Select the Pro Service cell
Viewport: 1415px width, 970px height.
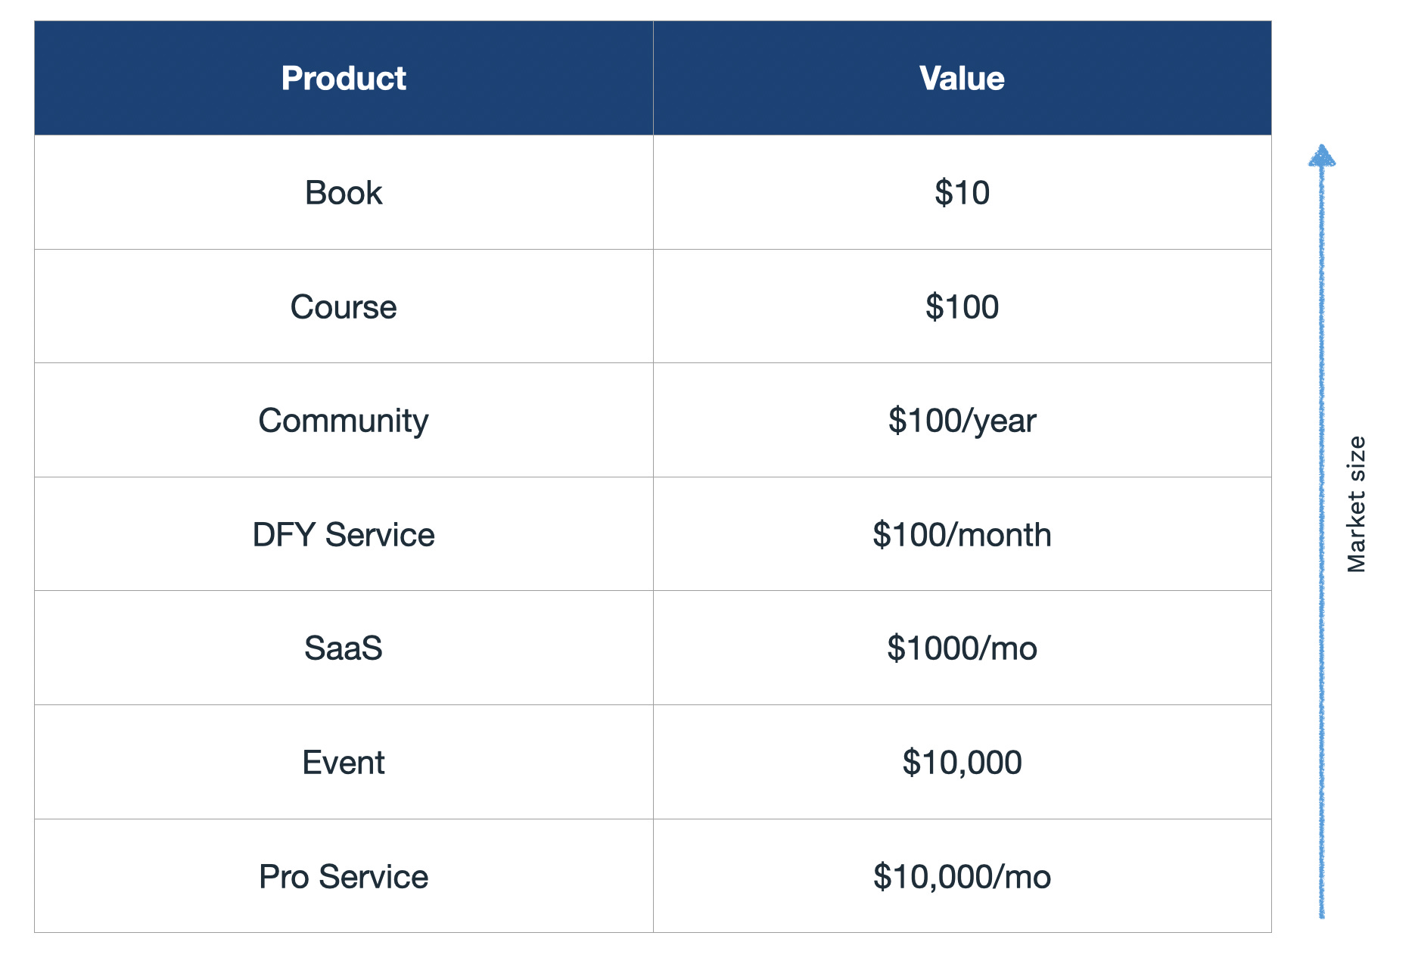point(344,877)
